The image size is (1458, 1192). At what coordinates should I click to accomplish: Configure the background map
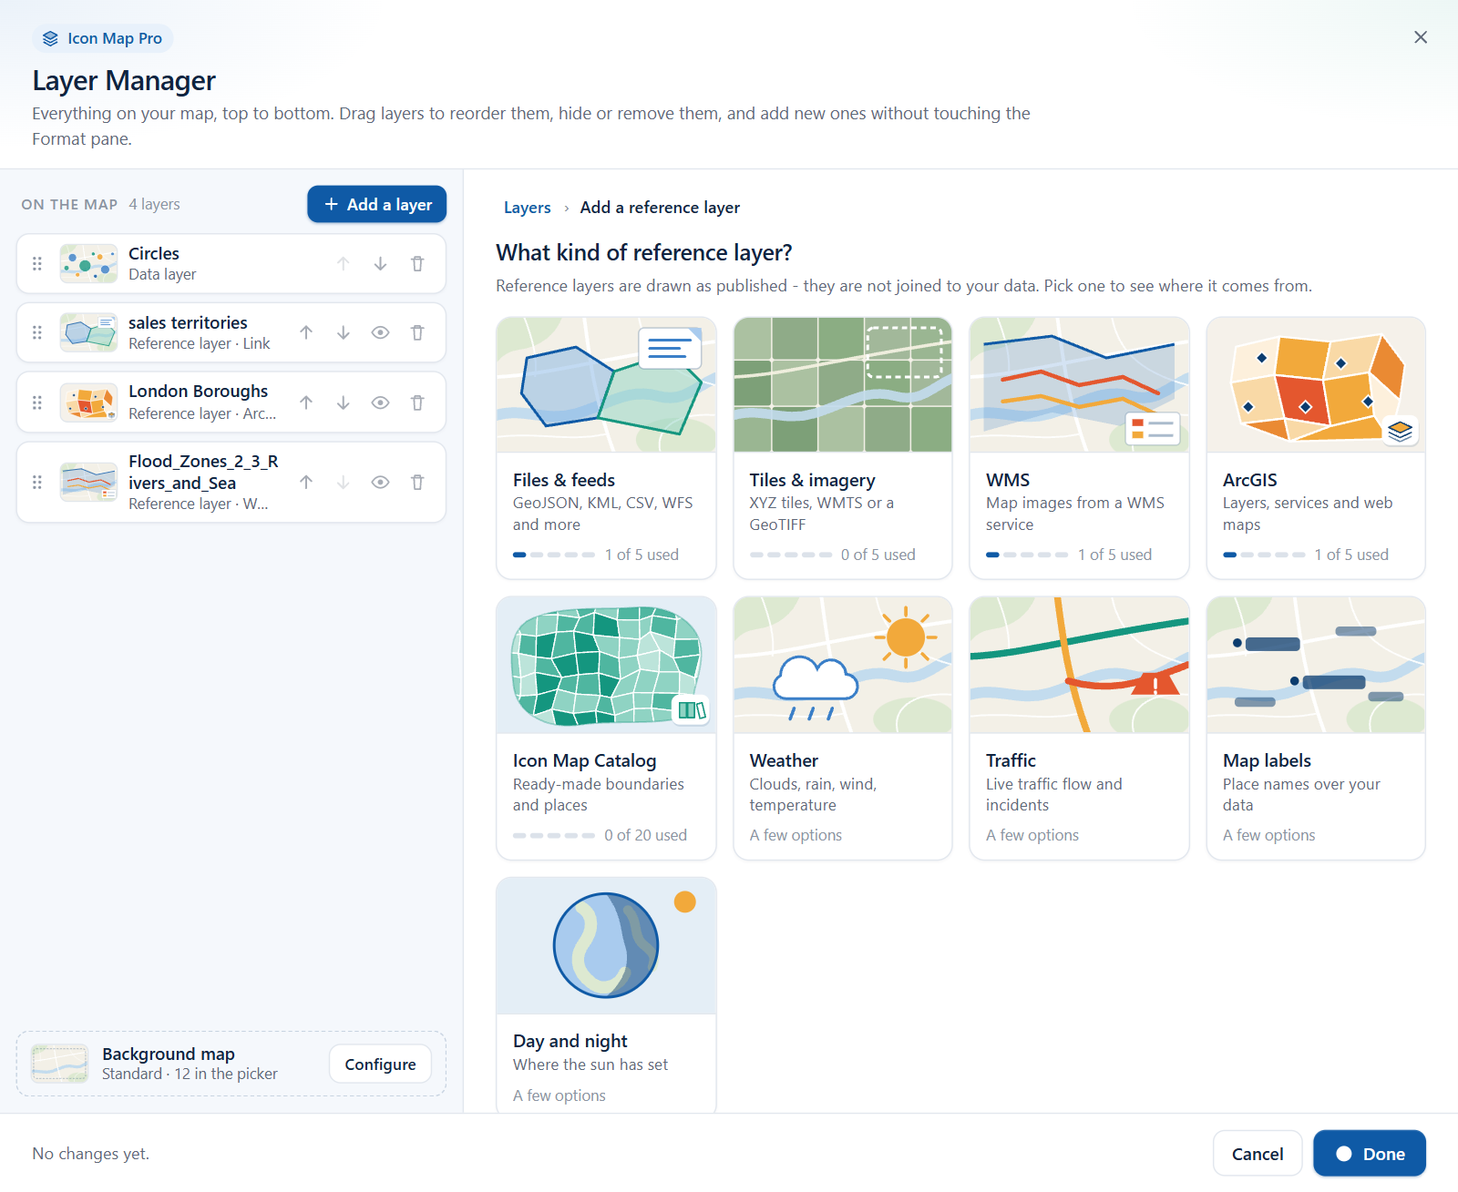pos(380,1065)
